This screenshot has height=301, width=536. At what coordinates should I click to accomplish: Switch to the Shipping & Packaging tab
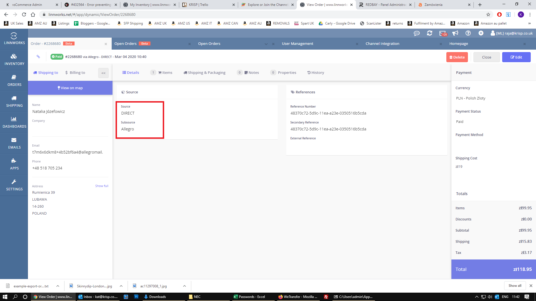click(204, 73)
